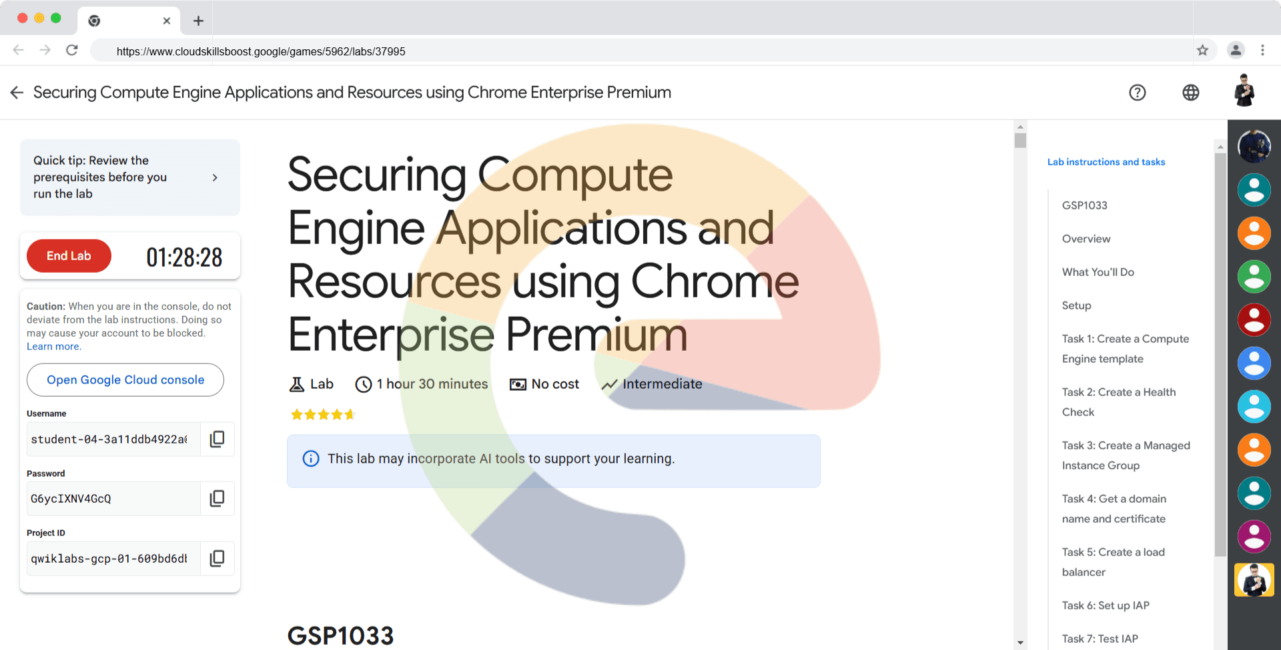Copy the Username to clipboard
Screen dimensions: 1281x650
(218, 439)
